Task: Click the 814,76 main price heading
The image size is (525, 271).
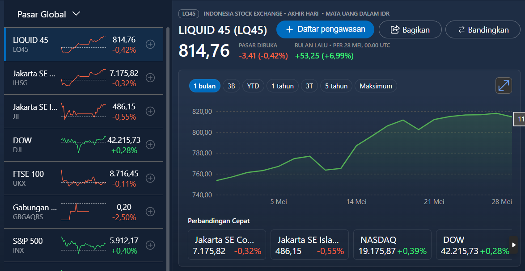Action: click(x=204, y=51)
